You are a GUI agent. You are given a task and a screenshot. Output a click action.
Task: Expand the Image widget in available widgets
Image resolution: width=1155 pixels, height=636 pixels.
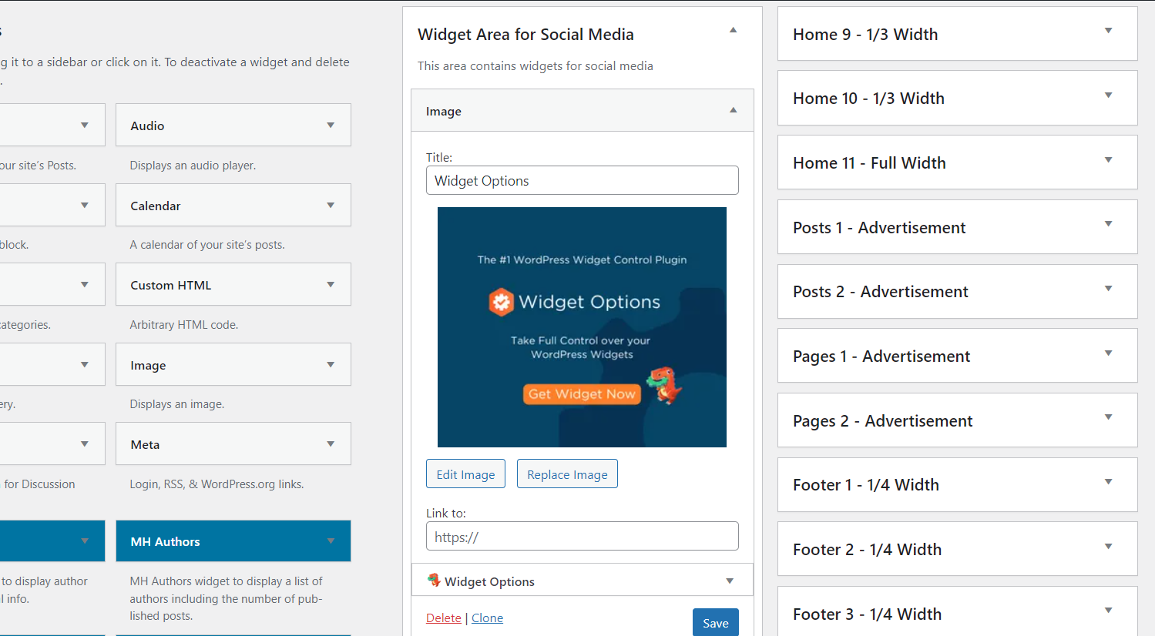point(331,365)
